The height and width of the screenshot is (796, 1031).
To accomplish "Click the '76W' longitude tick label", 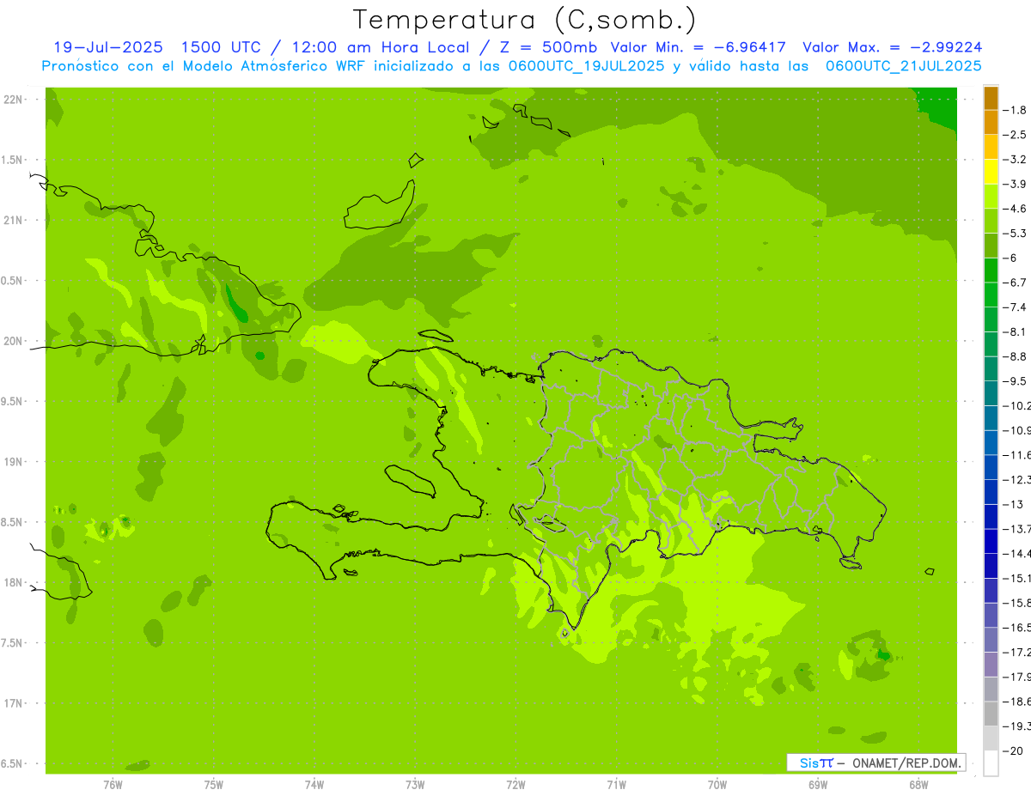I will 113,785.
